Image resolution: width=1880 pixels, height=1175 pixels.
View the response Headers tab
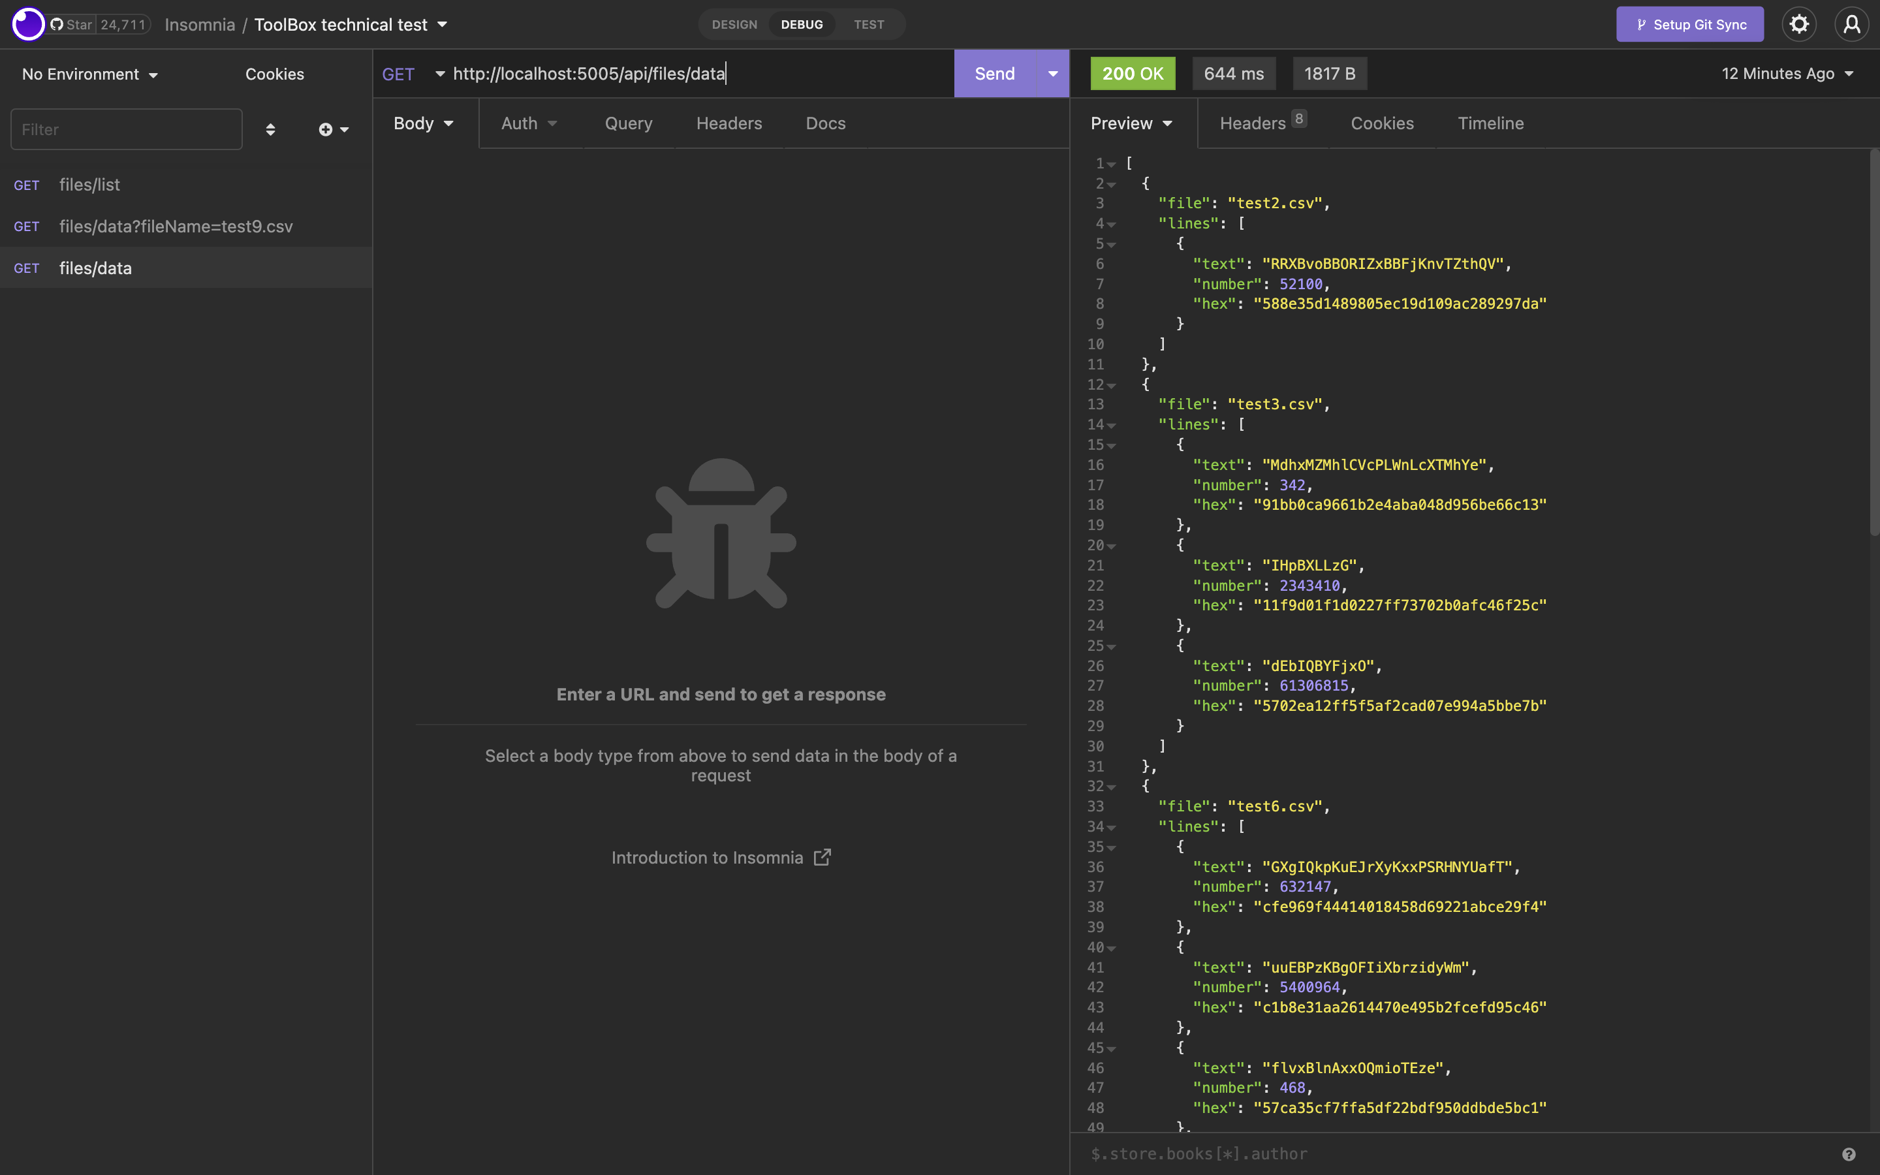point(1251,123)
